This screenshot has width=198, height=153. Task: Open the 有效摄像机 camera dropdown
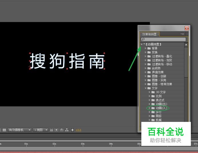[19, 130]
